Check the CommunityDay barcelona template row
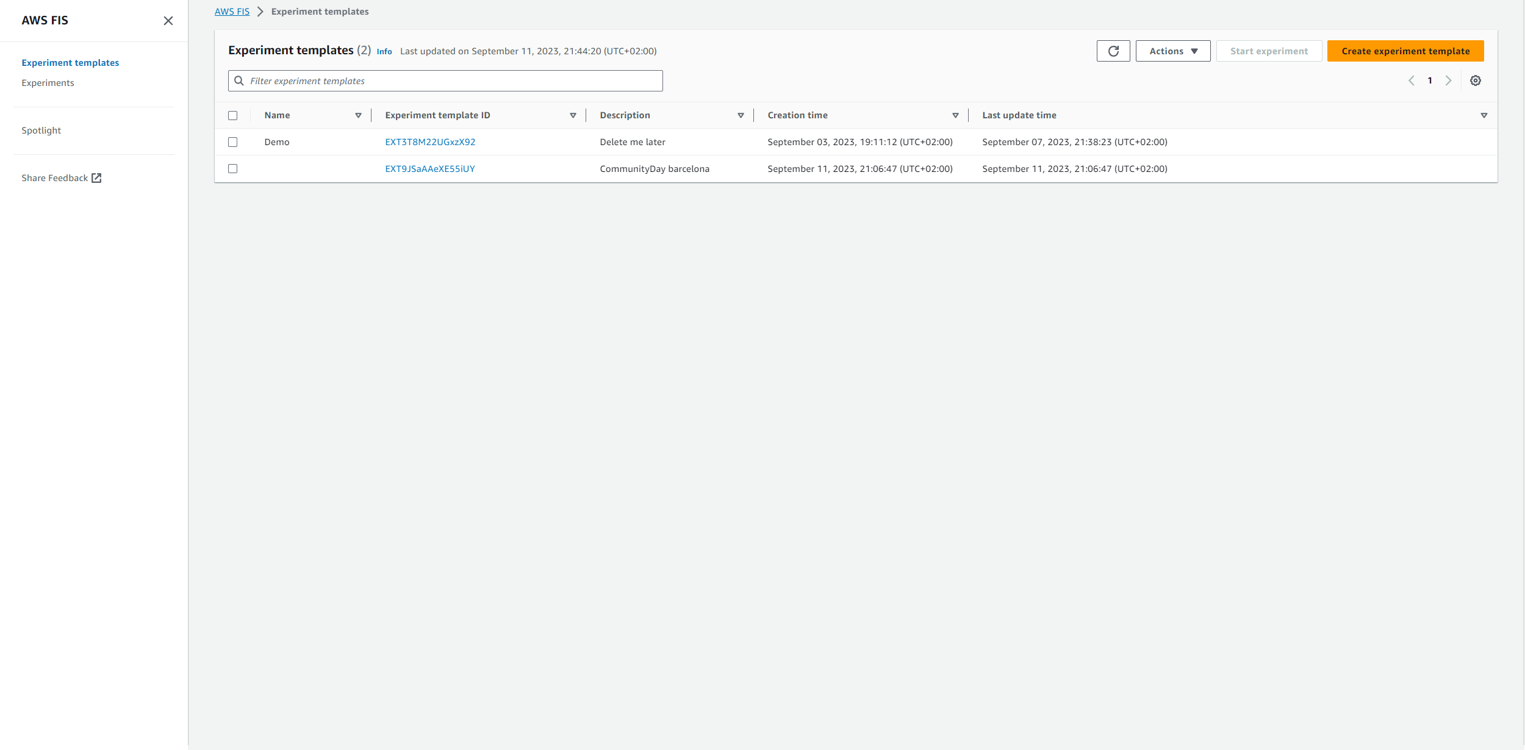1525x750 pixels. 233,169
